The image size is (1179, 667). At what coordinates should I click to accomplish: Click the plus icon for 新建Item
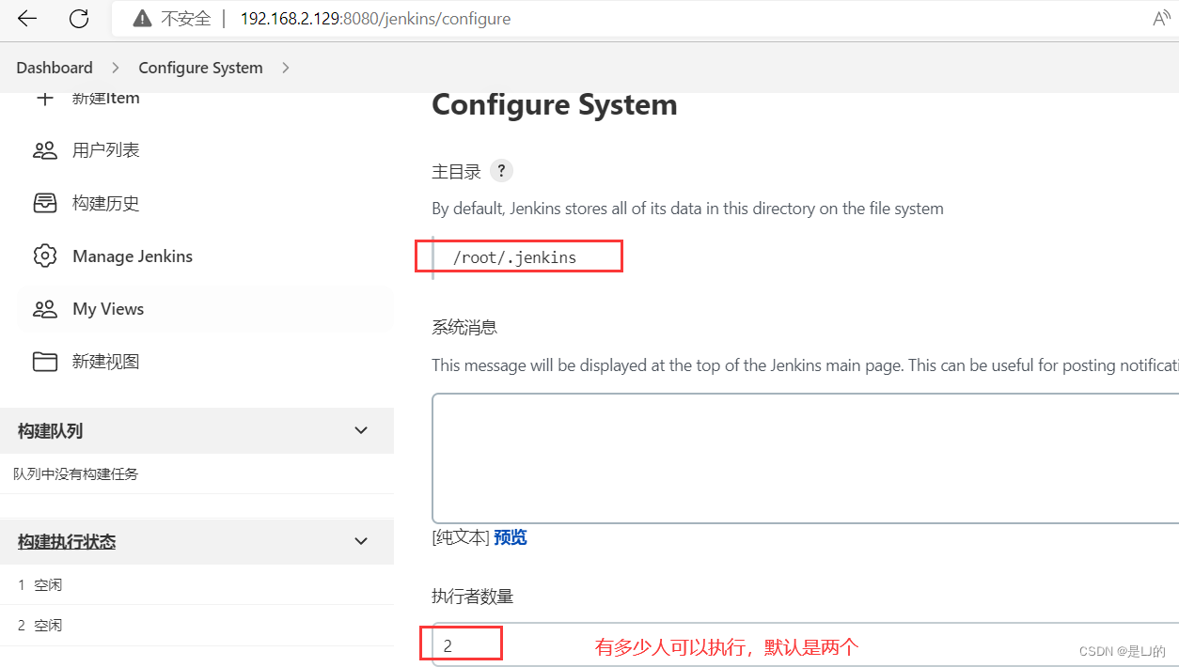tap(44, 98)
